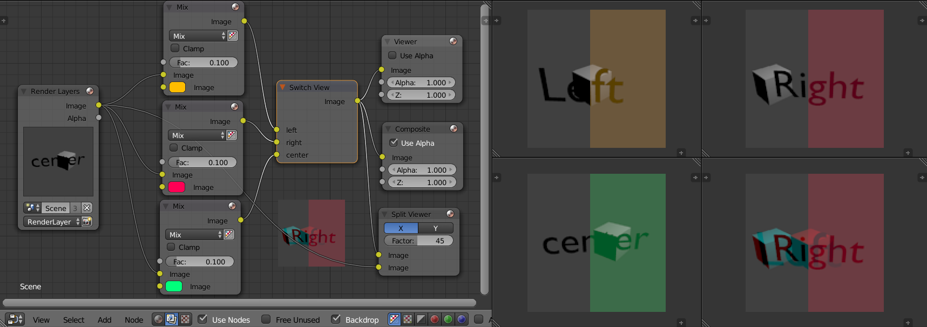Open blend type dropdown on orange Mix node
Image resolution: width=927 pixels, height=327 pixels.
[x=198, y=36]
